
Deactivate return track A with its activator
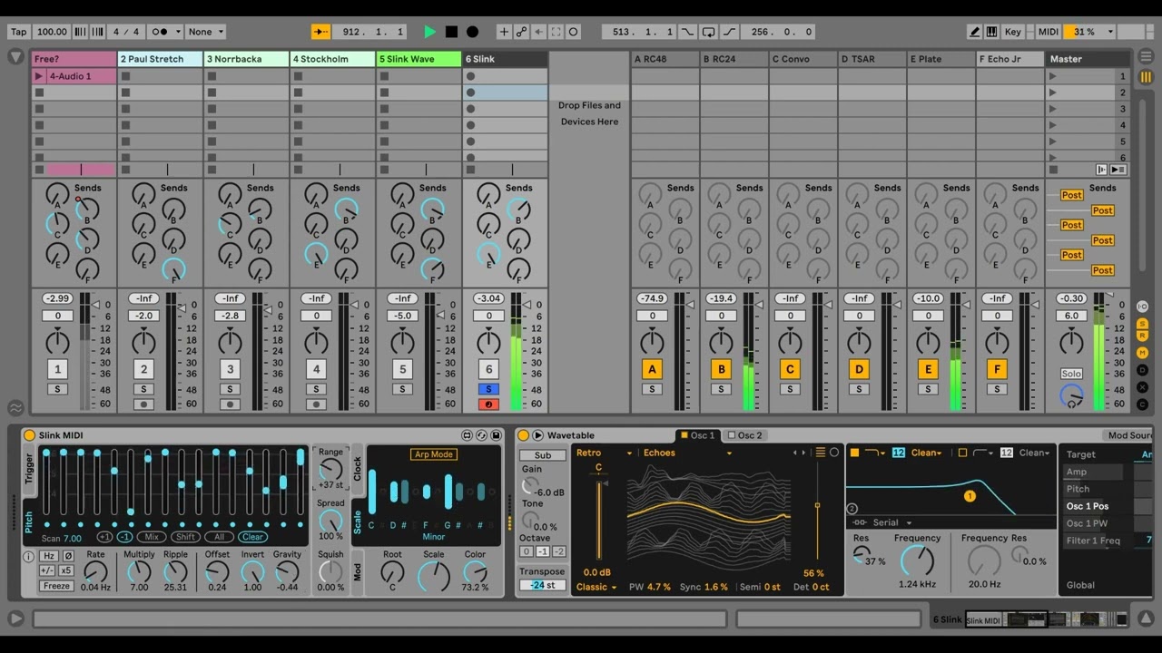coord(652,369)
